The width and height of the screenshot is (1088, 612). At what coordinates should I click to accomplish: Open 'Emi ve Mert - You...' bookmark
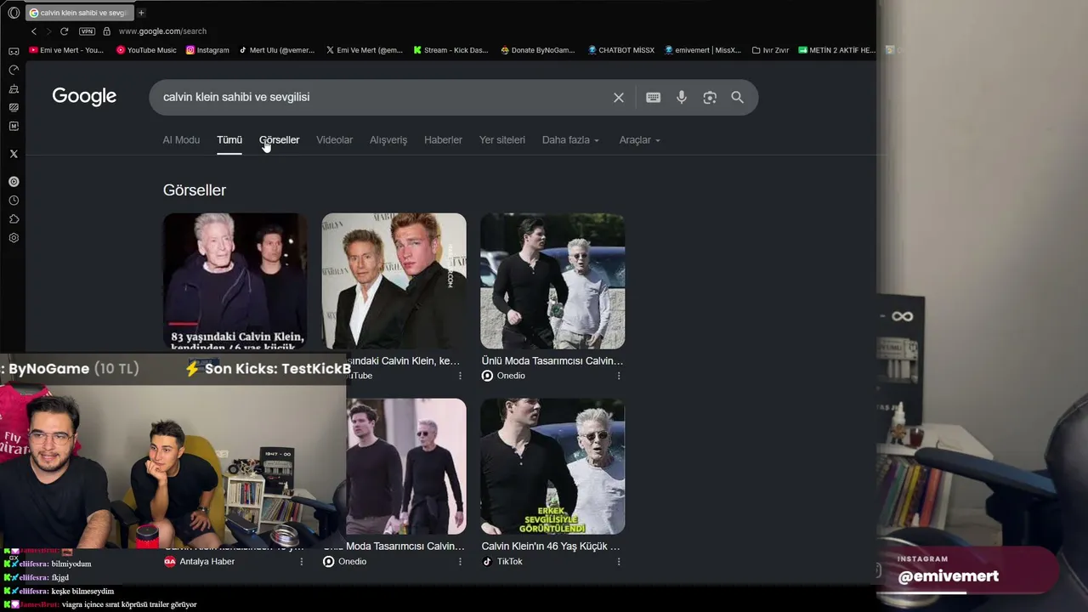66,50
